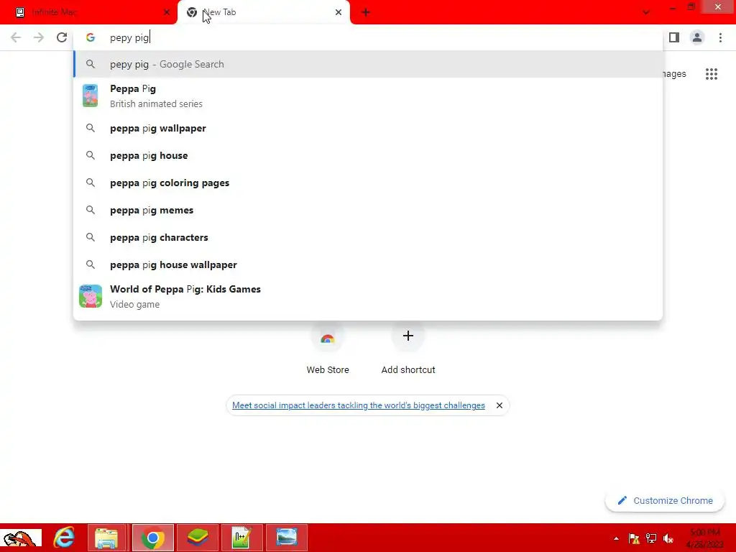The height and width of the screenshot is (552, 736).
Task: Open Notepad++ from the taskbar
Action: click(x=241, y=538)
